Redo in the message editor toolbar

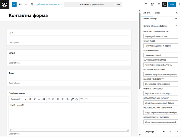click(86, 99)
